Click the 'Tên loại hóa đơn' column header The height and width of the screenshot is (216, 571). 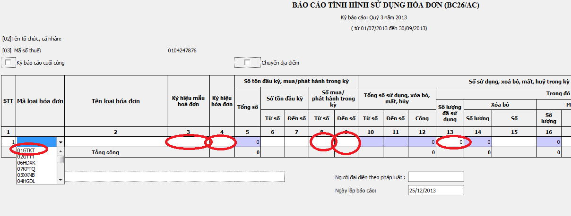coord(116,101)
